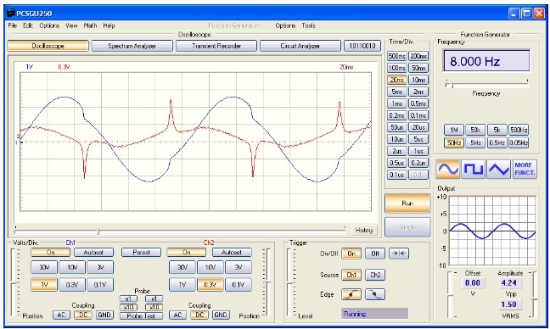This screenshot has width=550, height=329.
Task: Select the 500Hz frequency range
Action: click(x=519, y=130)
